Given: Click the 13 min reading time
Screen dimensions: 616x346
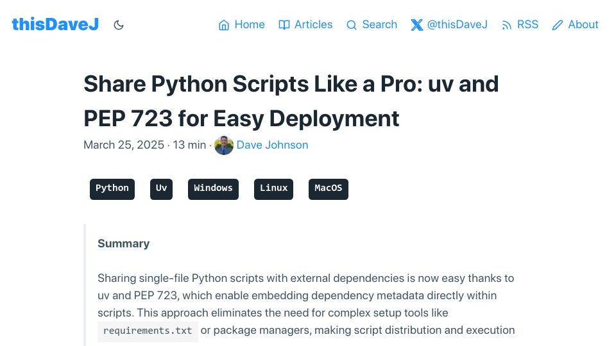Looking at the screenshot, I should click(189, 145).
